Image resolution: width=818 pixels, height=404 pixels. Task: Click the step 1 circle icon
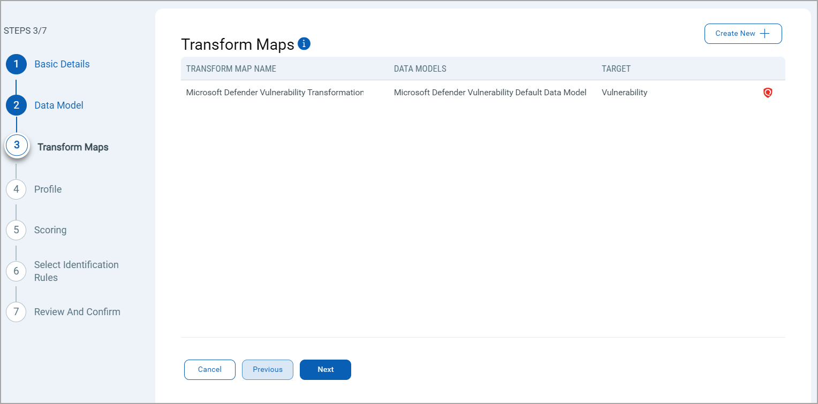click(16, 65)
